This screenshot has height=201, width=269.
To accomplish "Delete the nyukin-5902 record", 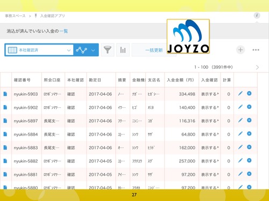I will click(x=249, y=107).
